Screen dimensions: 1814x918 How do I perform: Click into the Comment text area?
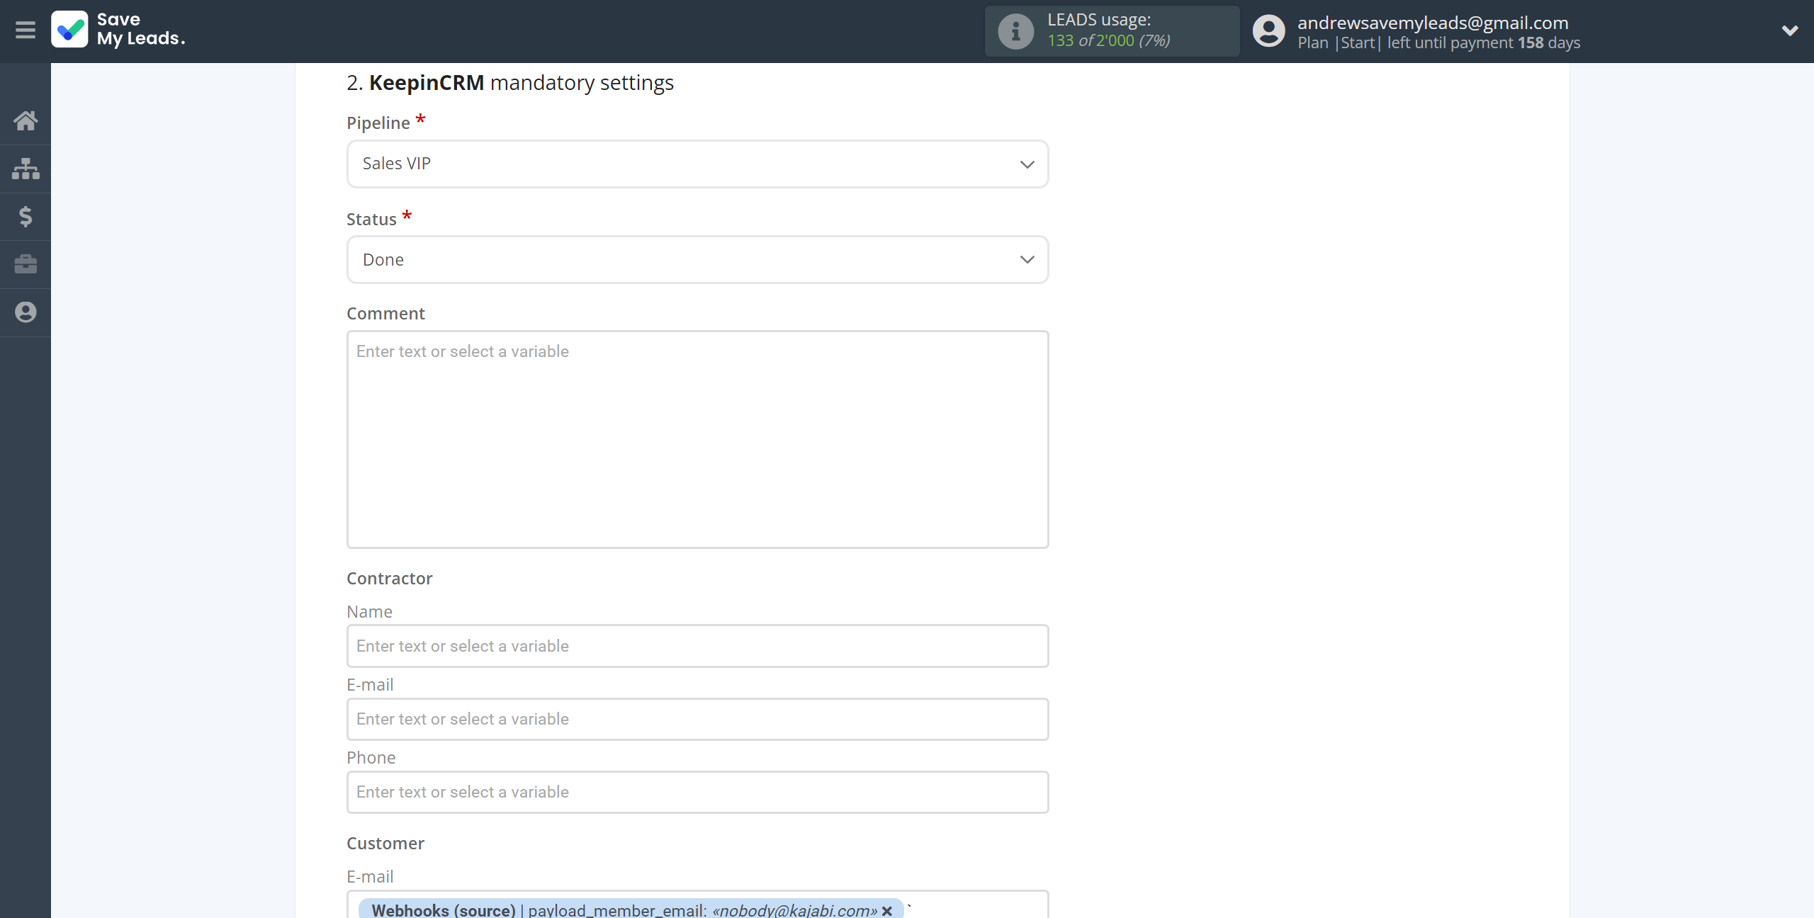tap(697, 439)
